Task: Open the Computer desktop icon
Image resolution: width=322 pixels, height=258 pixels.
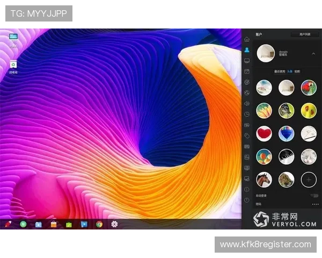Action: tap(13, 40)
